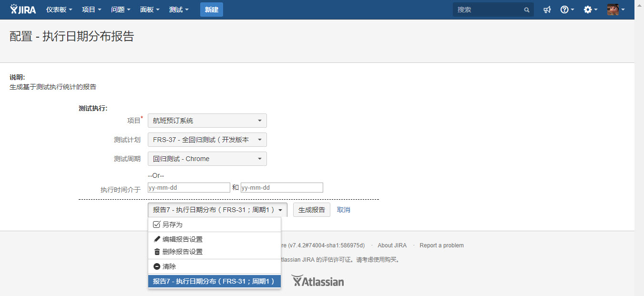Screen dimensions: 644x296
Task: Expand the 测试计划 dropdown FRS-37
Action: pos(207,140)
